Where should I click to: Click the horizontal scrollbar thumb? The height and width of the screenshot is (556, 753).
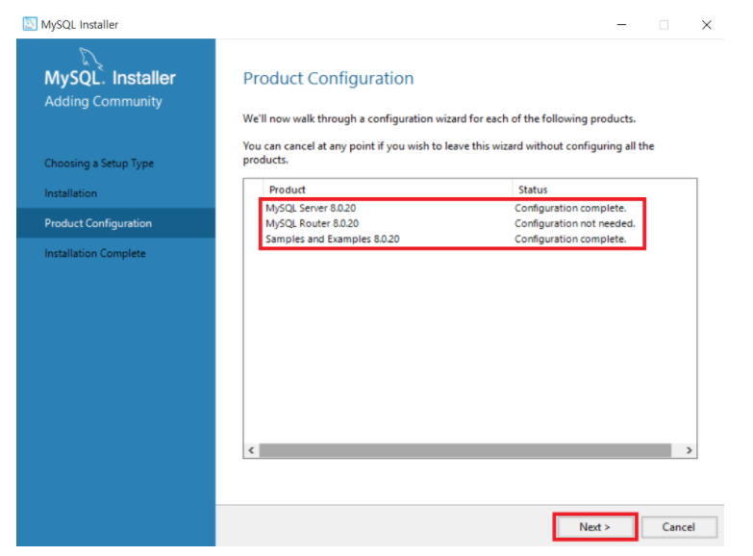pyautogui.click(x=465, y=450)
